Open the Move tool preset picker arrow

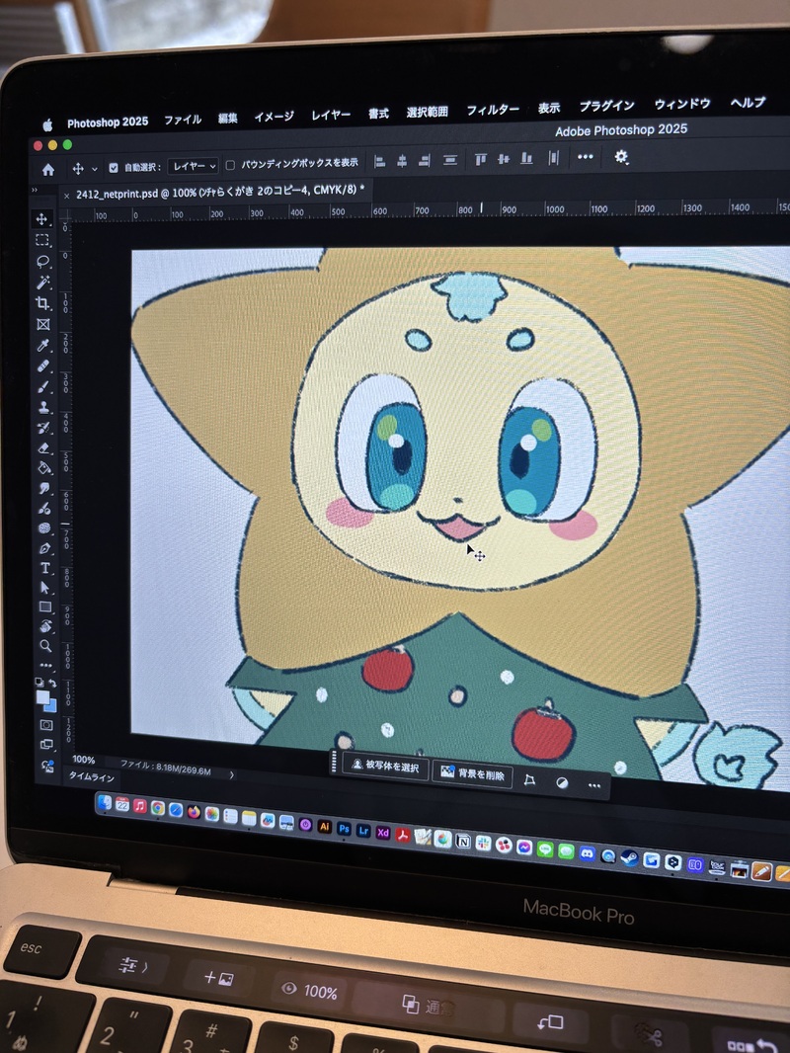click(x=94, y=169)
